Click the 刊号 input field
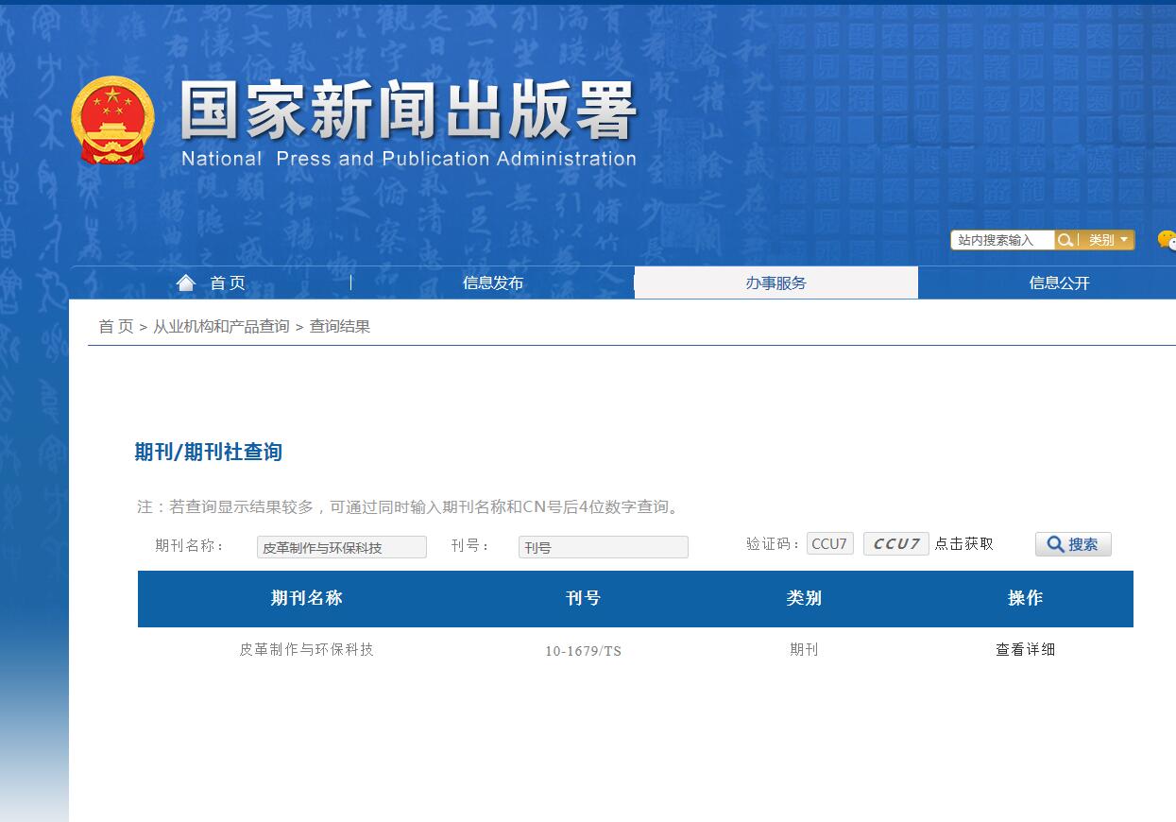The width and height of the screenshot is (1176, 822). [x=603, y=546]
